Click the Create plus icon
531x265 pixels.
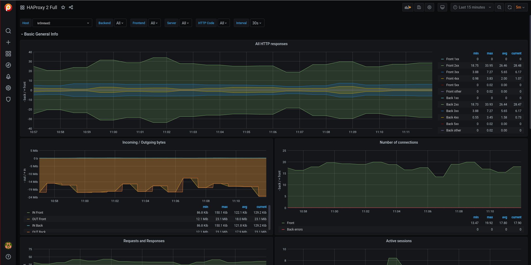pyautogui.click(x=8, y=42)
